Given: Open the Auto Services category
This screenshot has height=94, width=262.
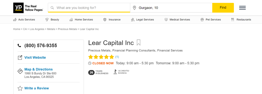Looking at the screenshot, I should pos(24,19).
